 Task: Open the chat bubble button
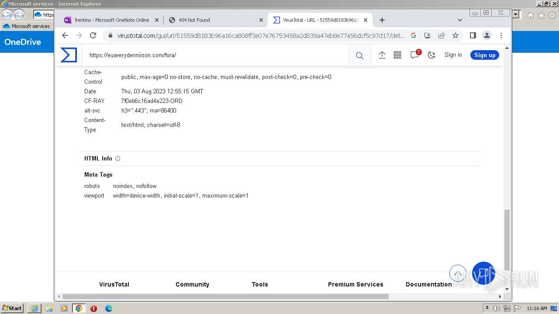[x=483, y=273]
